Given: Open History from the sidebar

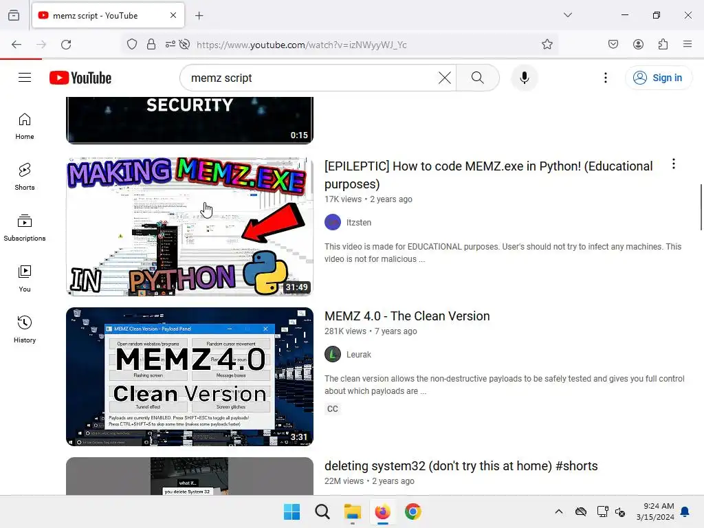Looking at the screenshot, I should [x=25, y=329].
